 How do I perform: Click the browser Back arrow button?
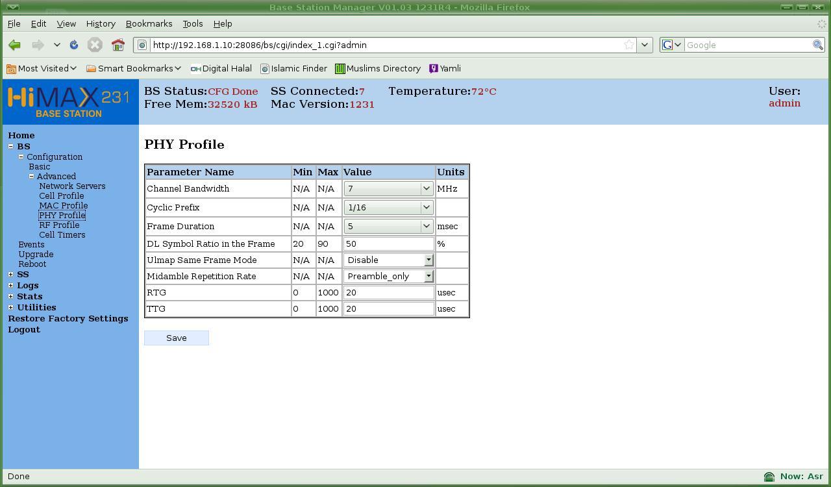coord(15,45)
